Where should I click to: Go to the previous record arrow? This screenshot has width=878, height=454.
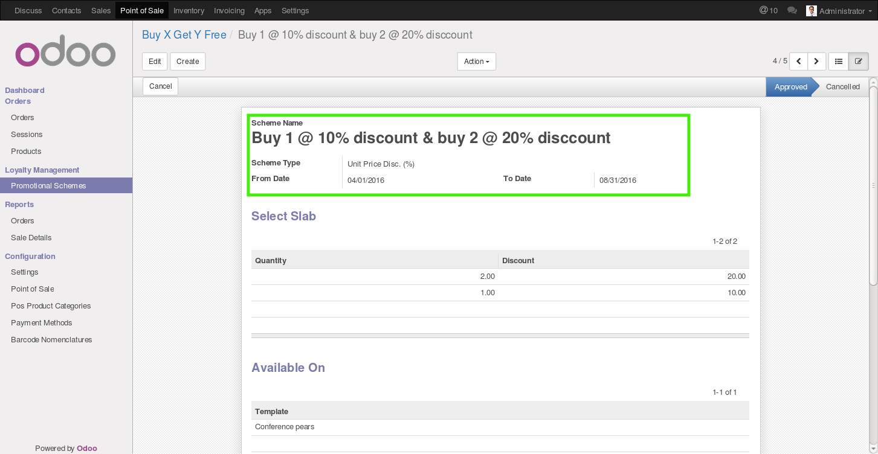(799, 61)
